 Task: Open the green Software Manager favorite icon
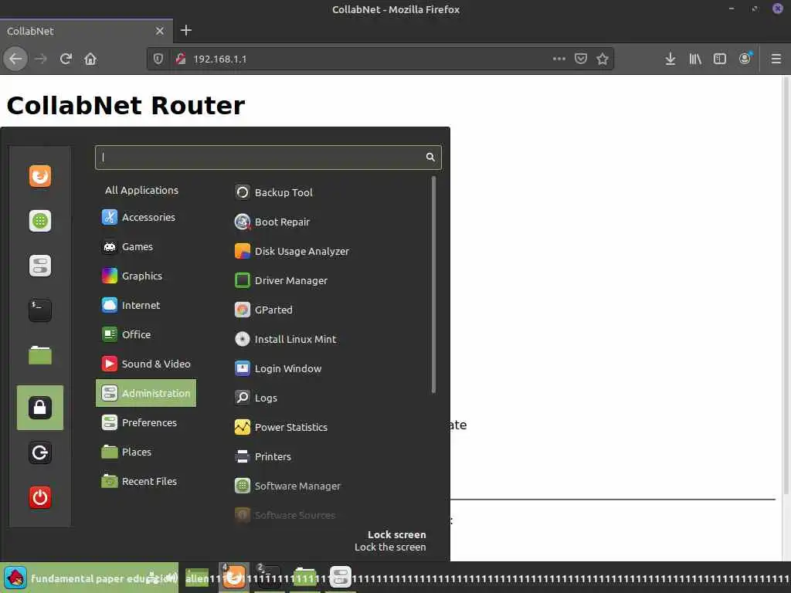40,221
